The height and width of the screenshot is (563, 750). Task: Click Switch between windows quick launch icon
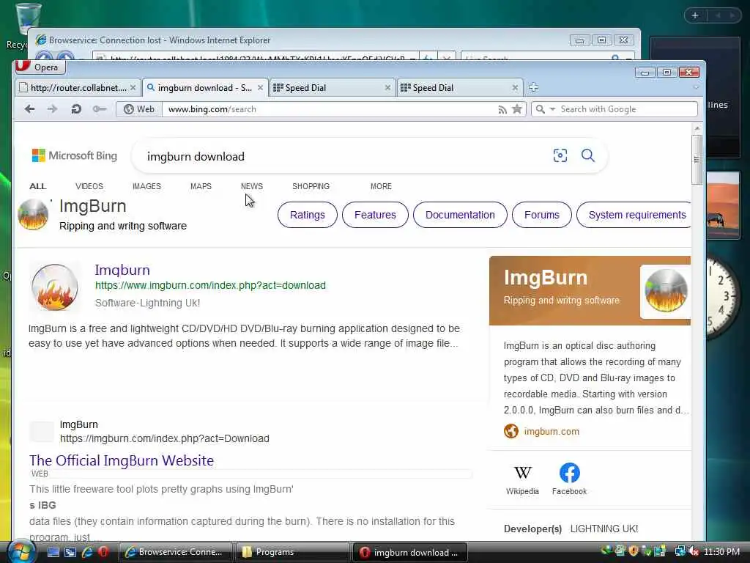(x=70, y=552)
